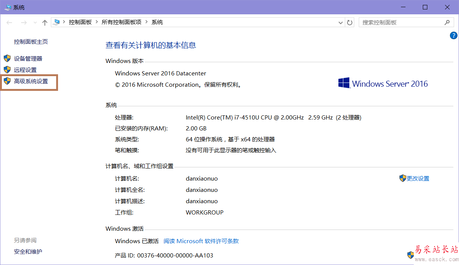Click the 已安装的内存(RAM) label
The image size is (459, 265).
pos(141,129)
